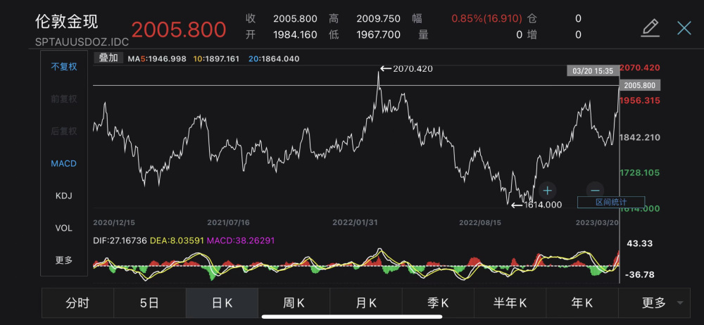Click the 1614.000 low marker on chart

click(x=536, y=205)
